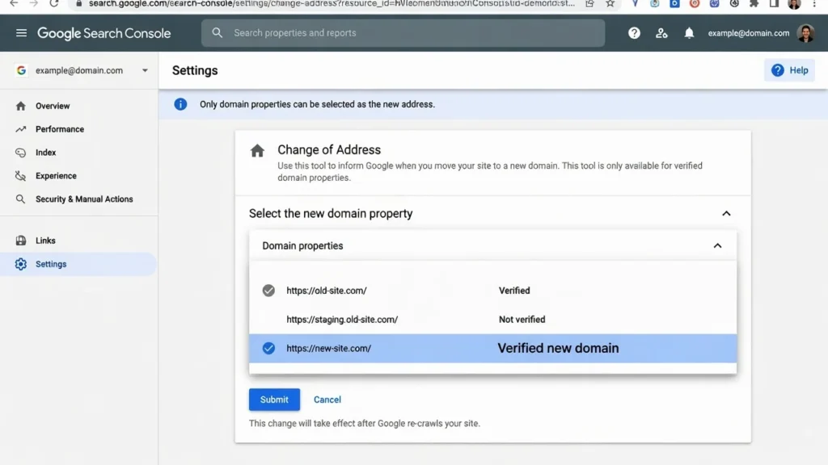This screenshot has height=465, width=828.
Task: Open account avatar in Search Console header
Action: (806, 33)
